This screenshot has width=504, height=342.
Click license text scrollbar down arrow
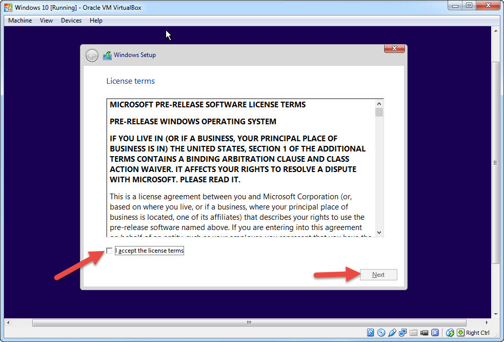[379, 233]
